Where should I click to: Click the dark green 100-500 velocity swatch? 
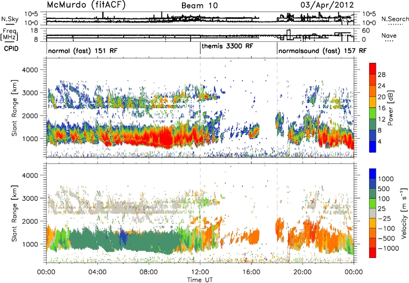[x=373, y=194]
